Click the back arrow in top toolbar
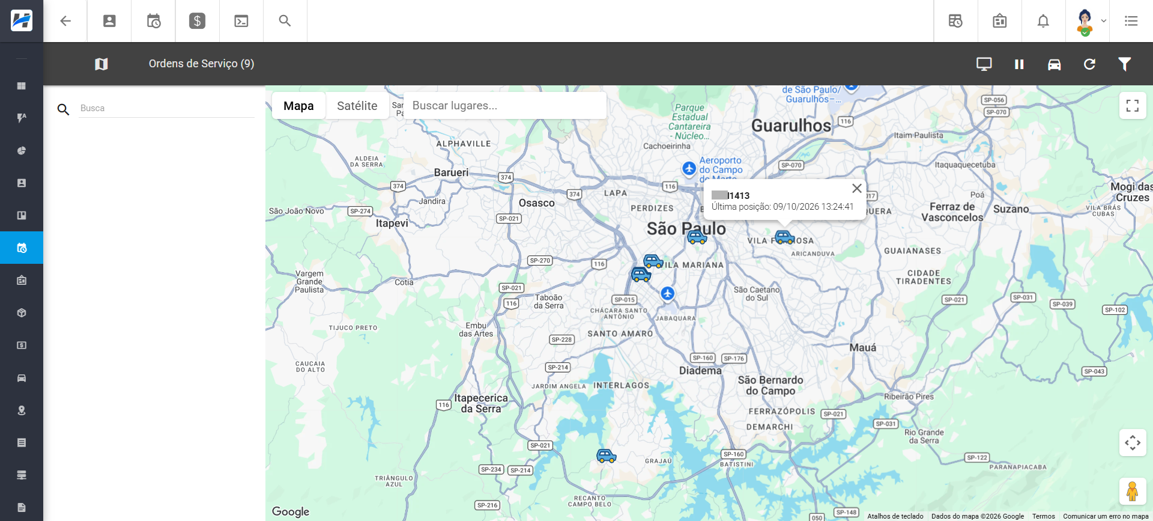The image size is (1153, 521). click(65, 21)
